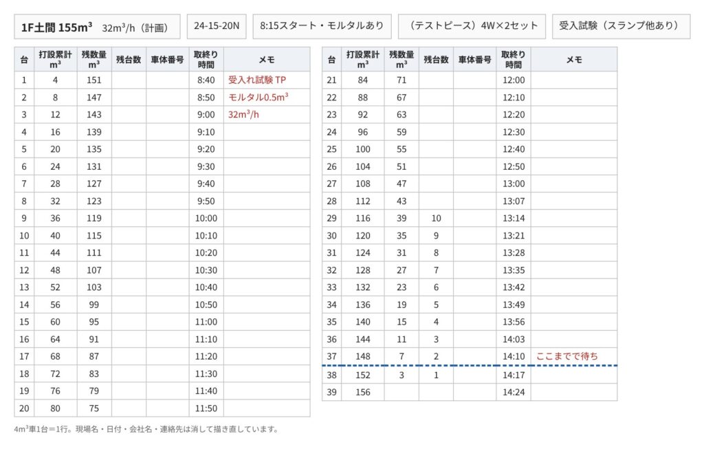Click the red memo "ここまでで待ち"
The image size is (704, 449).
[x=567, y=356]
